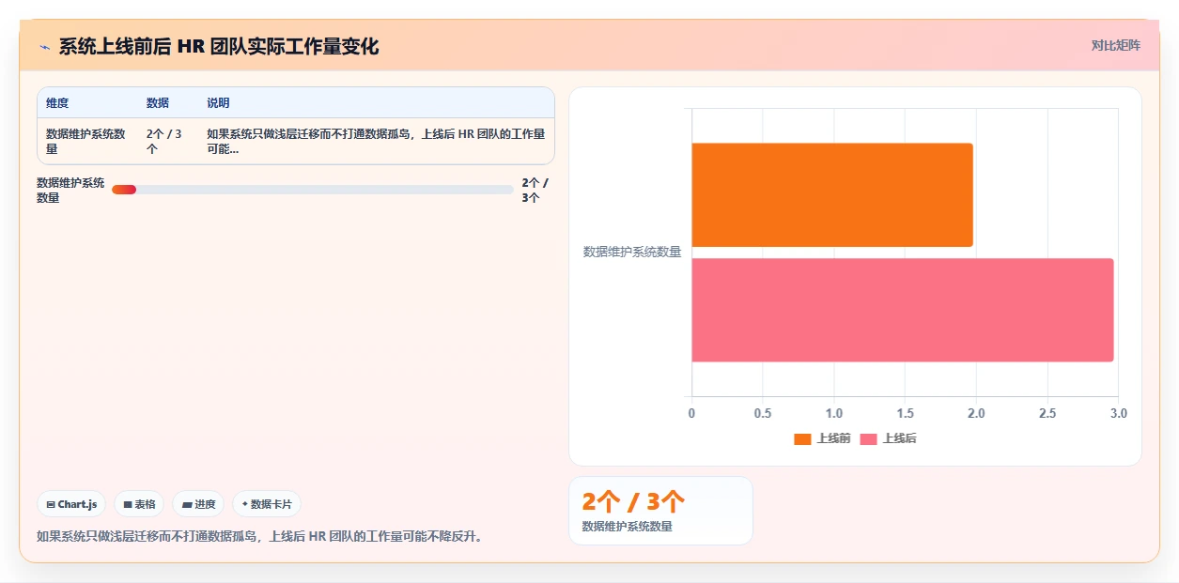Click the large 2个 / 3个 data card
The image size is (1179, 583).
coord(660,511)
